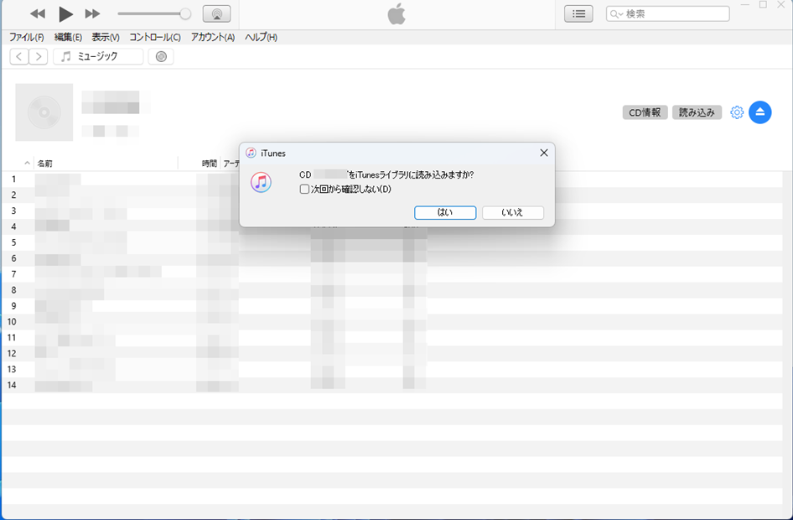
Task: Open the search options magnifier dropdown
Action: pos(616,13)
